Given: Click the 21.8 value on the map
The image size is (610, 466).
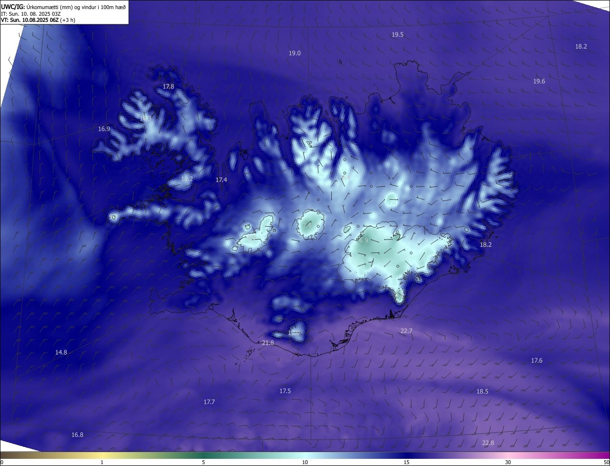Looking at the screenshot, I should (268, 343).
